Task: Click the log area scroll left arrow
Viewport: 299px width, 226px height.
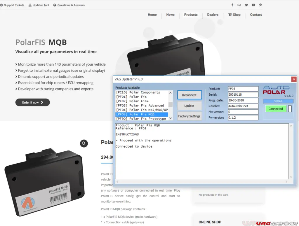Action: coord(117,182)
